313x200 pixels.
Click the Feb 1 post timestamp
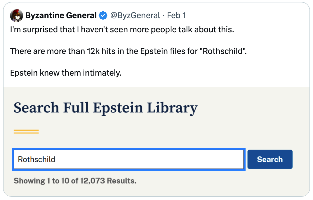point(176,15)
